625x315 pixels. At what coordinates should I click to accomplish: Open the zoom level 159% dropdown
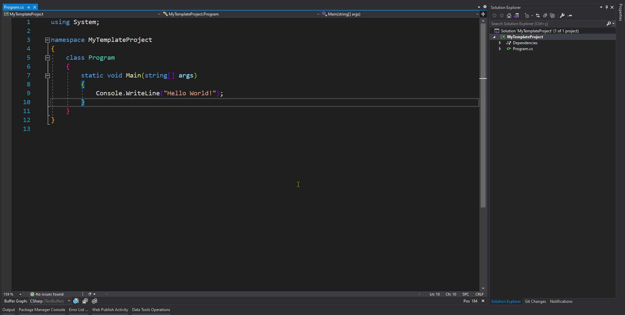click(20, 294)
